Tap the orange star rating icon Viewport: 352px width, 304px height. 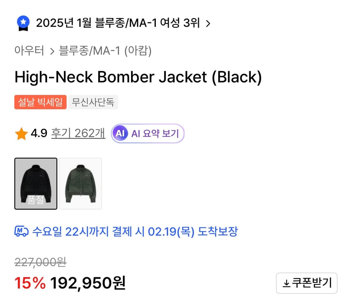click(22, 133)
